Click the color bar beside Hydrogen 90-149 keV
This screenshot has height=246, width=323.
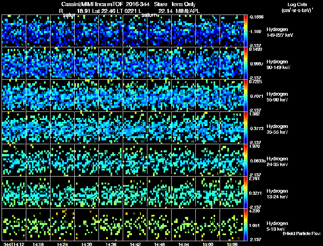[x=245, y=63]
